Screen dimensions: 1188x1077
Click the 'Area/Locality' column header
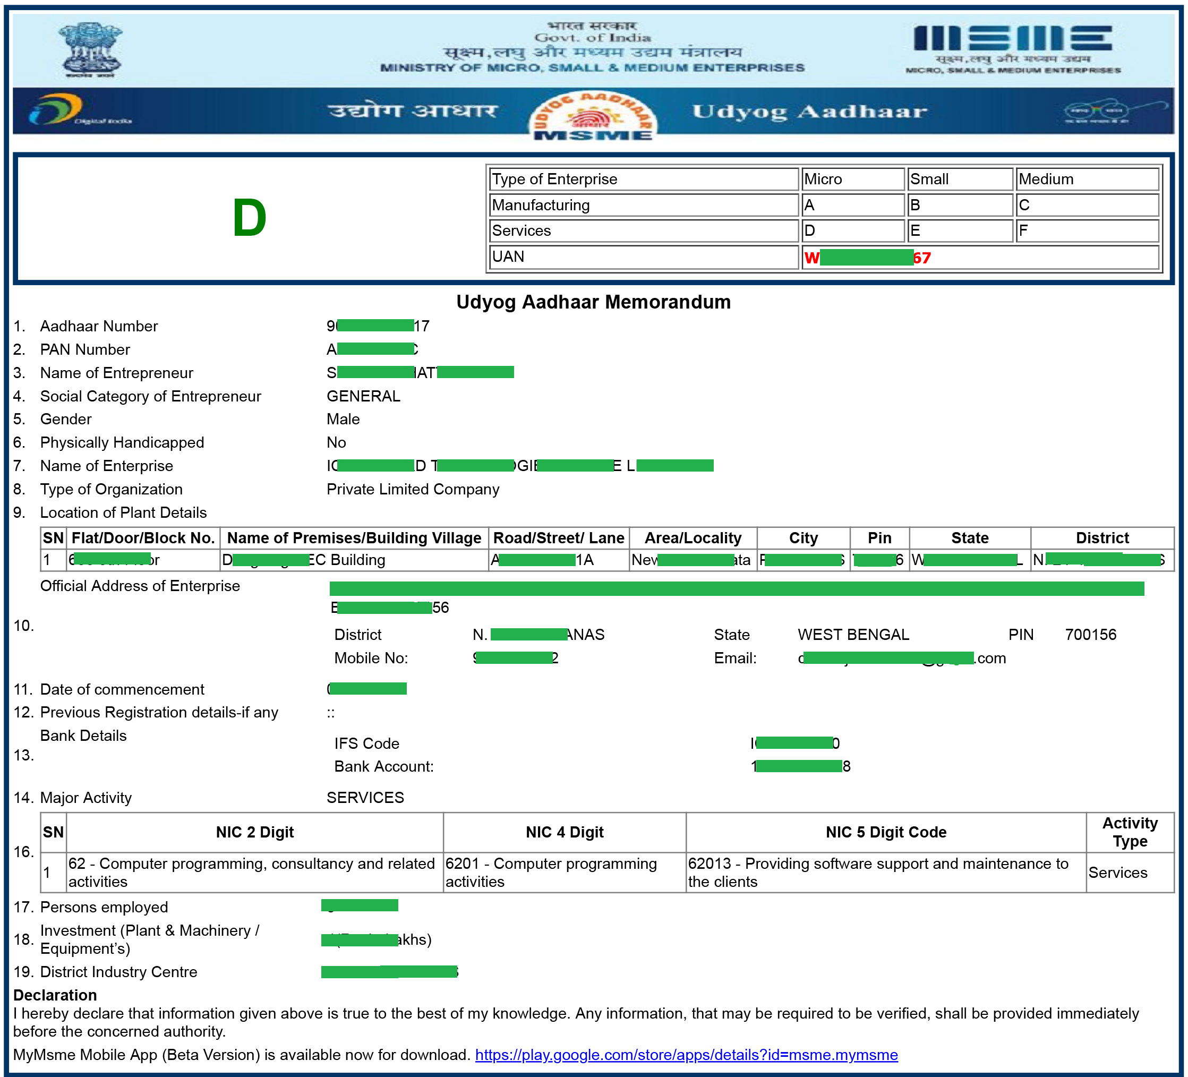click(693, 537)
